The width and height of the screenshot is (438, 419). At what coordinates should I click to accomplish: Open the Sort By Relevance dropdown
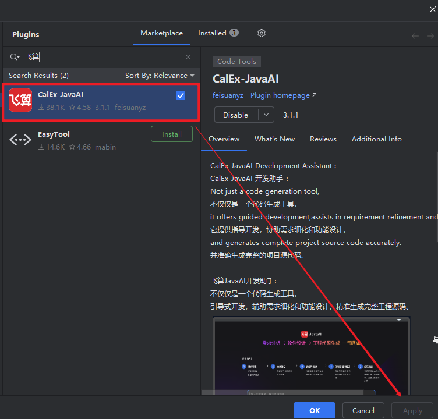(160, 76)
